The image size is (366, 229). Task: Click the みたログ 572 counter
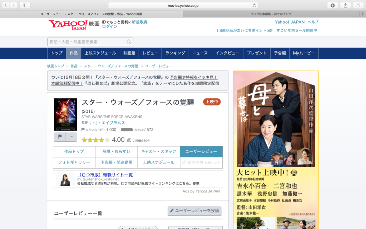pos(137,130)
